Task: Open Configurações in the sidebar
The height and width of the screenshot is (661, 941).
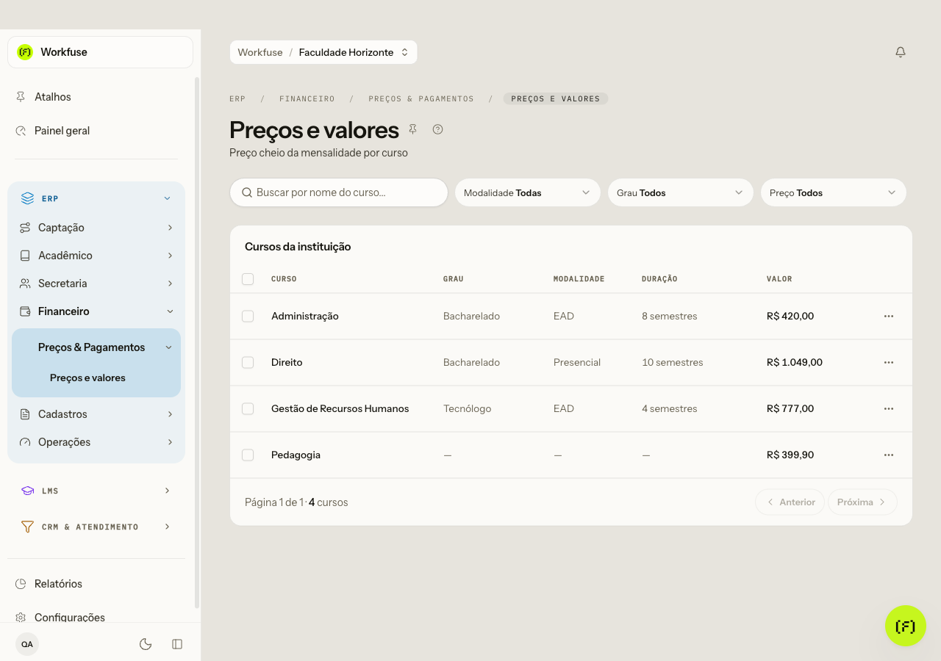Action: (x=96, y=617)
